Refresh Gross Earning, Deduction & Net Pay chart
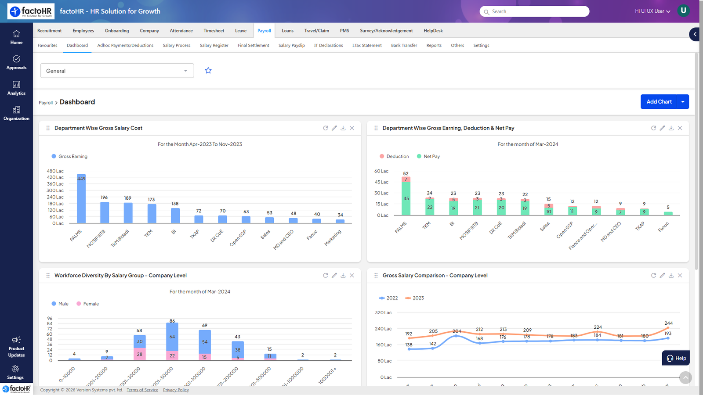Image resolution: width=703 pixels, height=395 pixels. click(x=653, y=128)
